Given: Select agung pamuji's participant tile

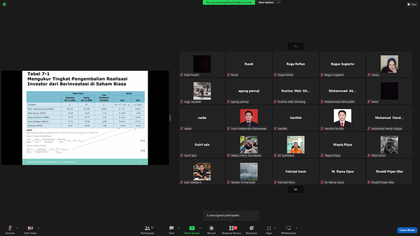Looking at the screenshot, I should coord(249,91).
